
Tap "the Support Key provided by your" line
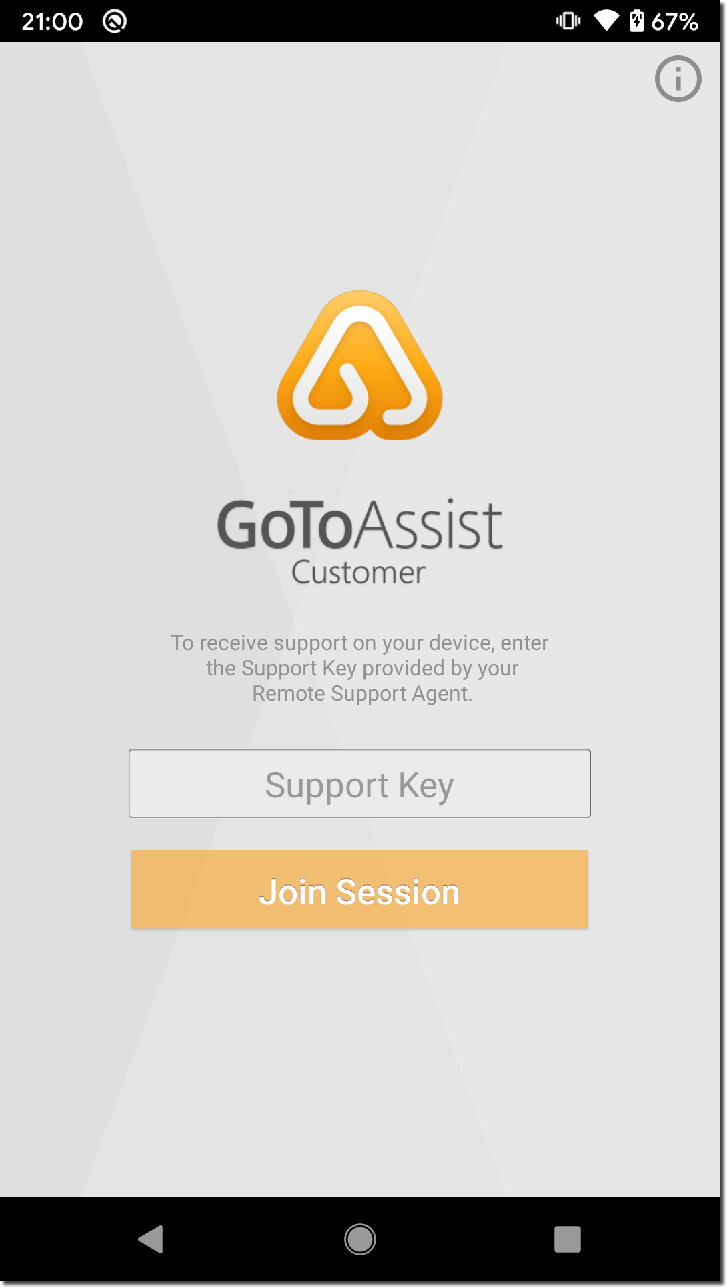coord(362,668)
